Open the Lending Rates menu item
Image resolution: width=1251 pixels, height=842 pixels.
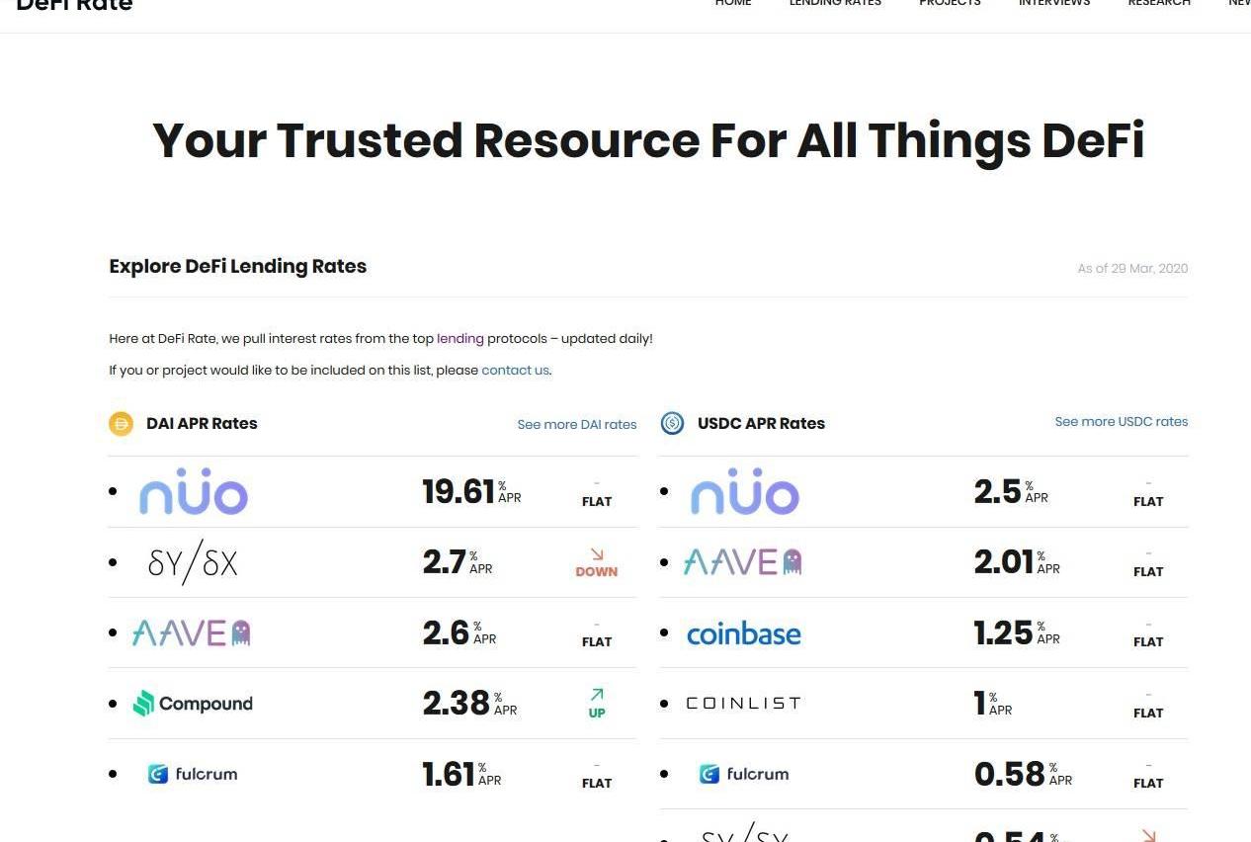tap(835, 4)
